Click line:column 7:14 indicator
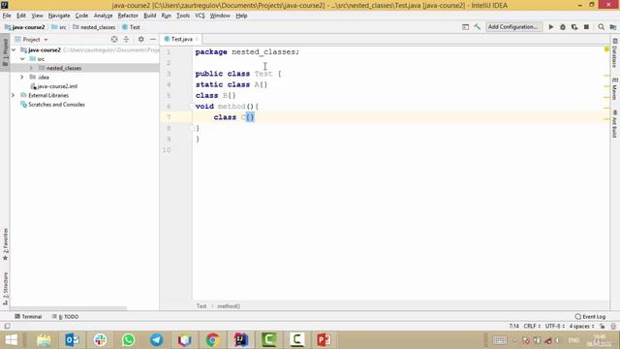Viewport: 620px width, 349px height. click(x=514, y=326)
